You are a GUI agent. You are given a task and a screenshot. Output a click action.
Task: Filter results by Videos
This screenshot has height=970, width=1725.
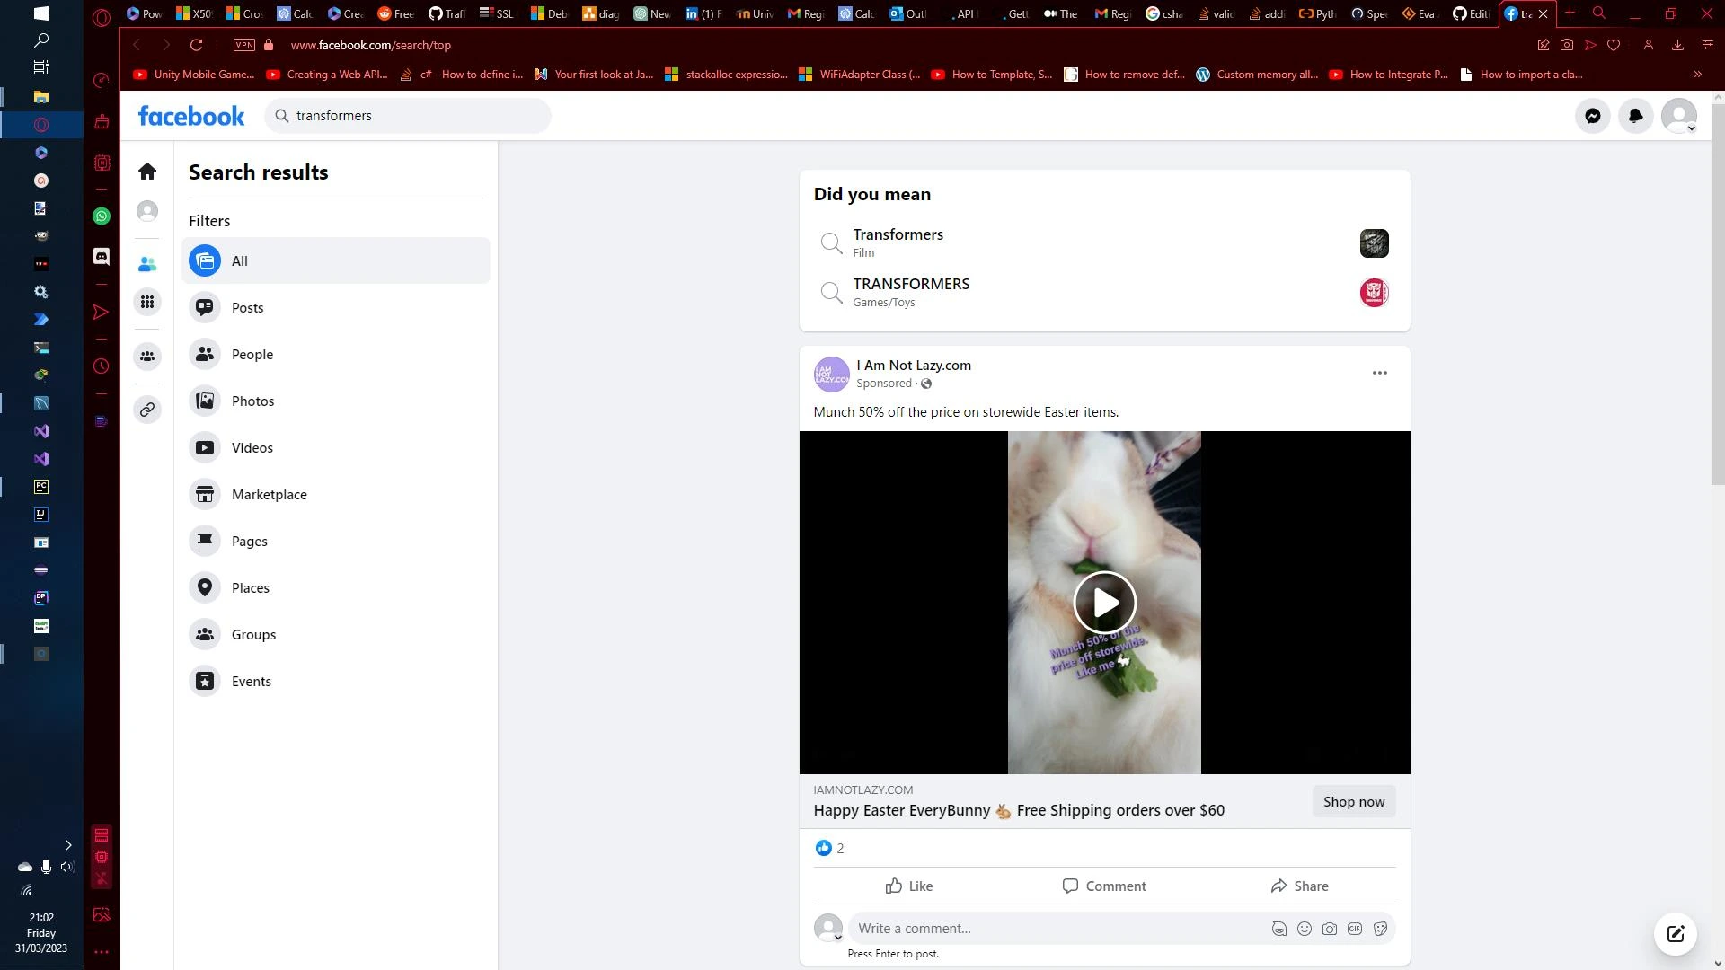(336, 448)
